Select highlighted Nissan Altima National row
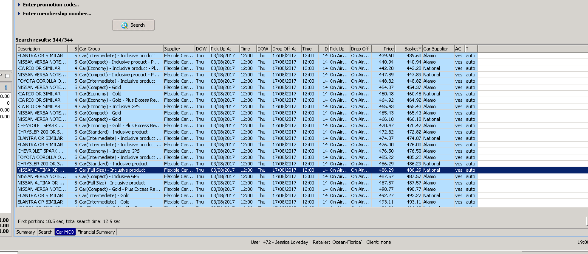Screen dimensions: 588x254 (302, 170)
